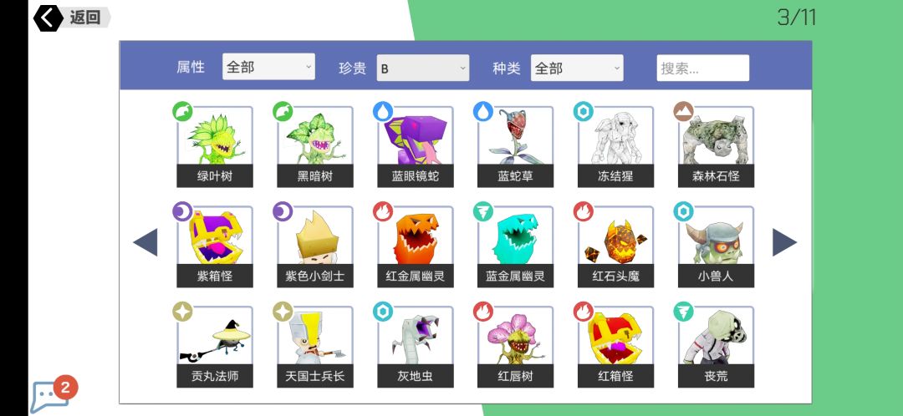Open the 种类 type dropdown
The height and width of the screenshot is (416, 903).
(576, 68)
